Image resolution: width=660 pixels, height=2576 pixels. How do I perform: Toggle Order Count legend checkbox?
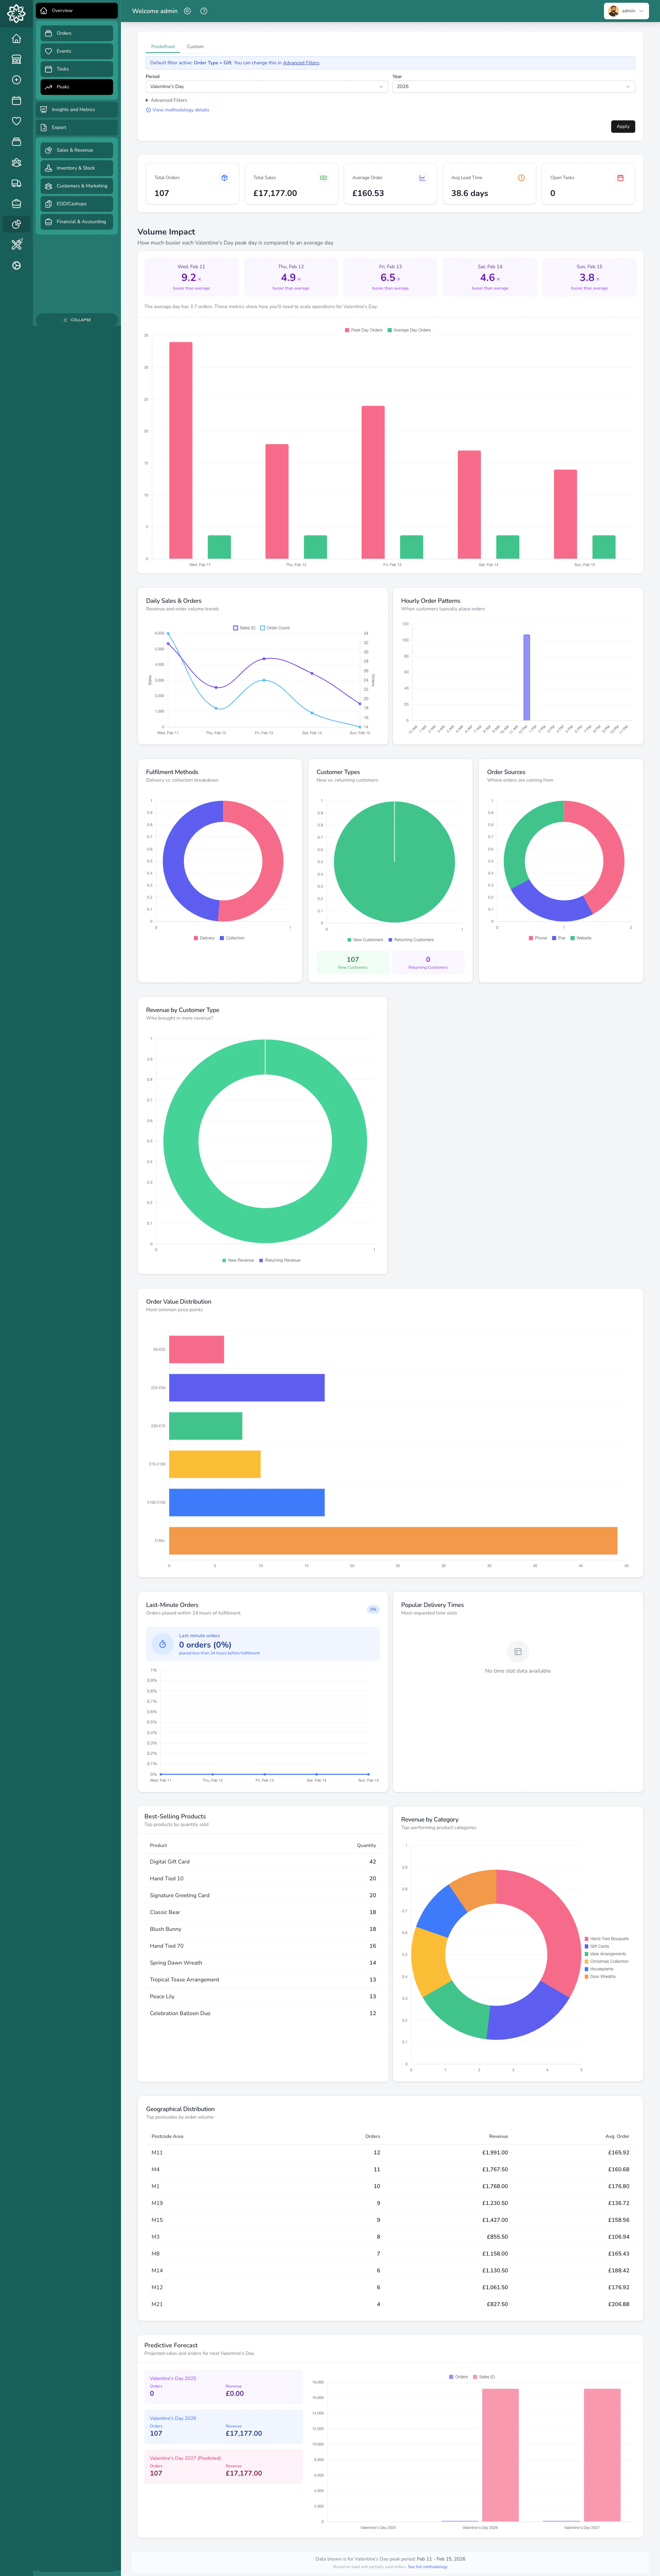point(263,628)
